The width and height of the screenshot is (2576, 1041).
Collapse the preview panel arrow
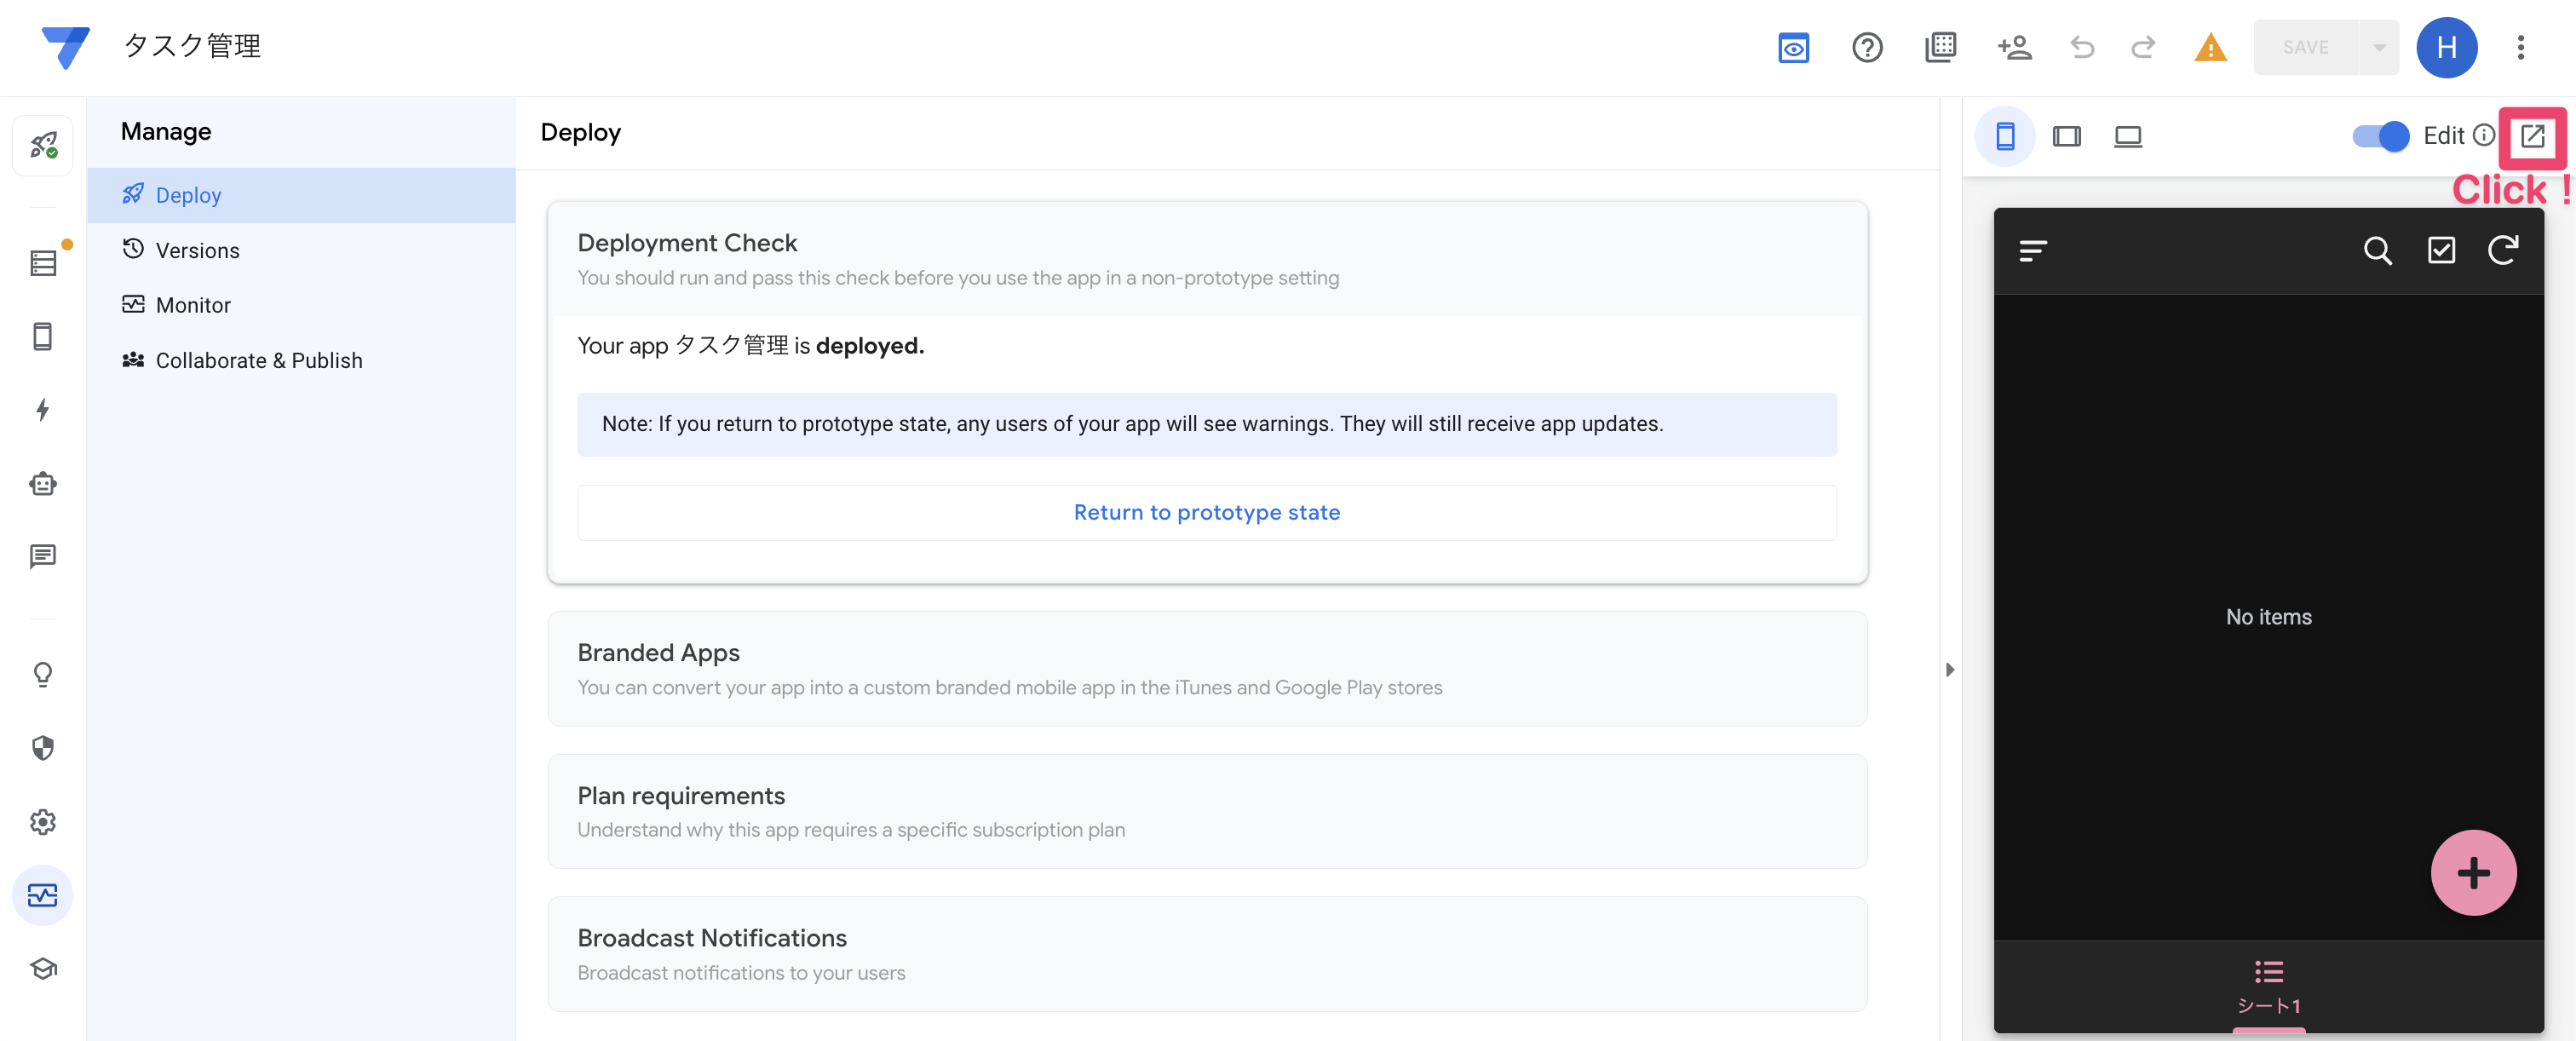(x=1949, y=670)
